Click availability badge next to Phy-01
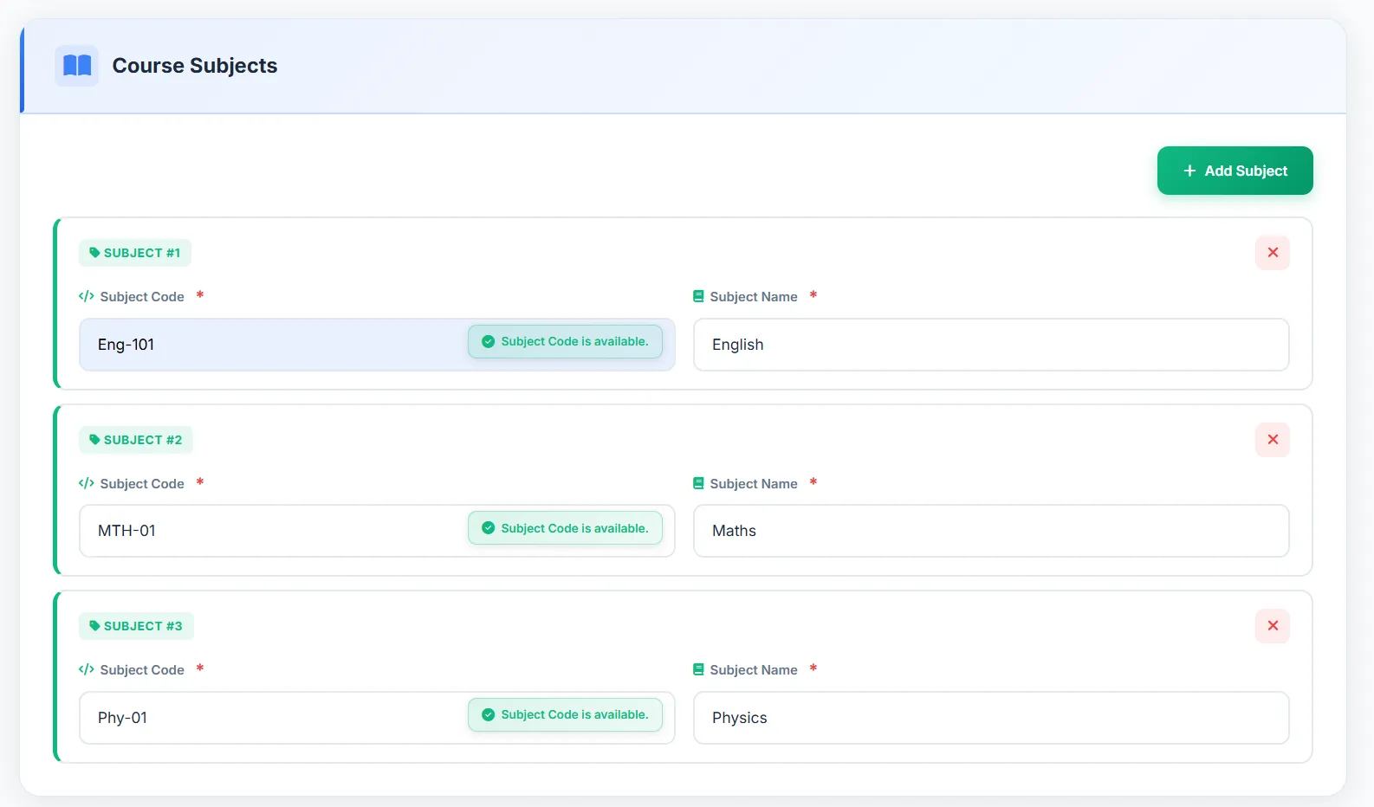The image size is (1374, 807). tap(565, 714)
